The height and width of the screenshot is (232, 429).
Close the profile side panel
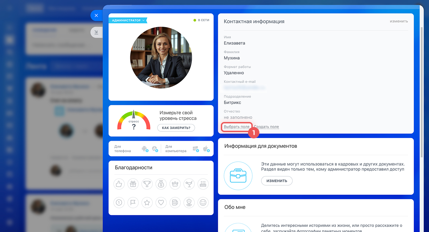click(96, 15)
